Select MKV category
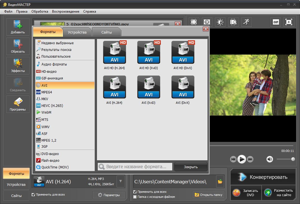The image size is (300, 204). pyautogui.click(x=65, y=99)
